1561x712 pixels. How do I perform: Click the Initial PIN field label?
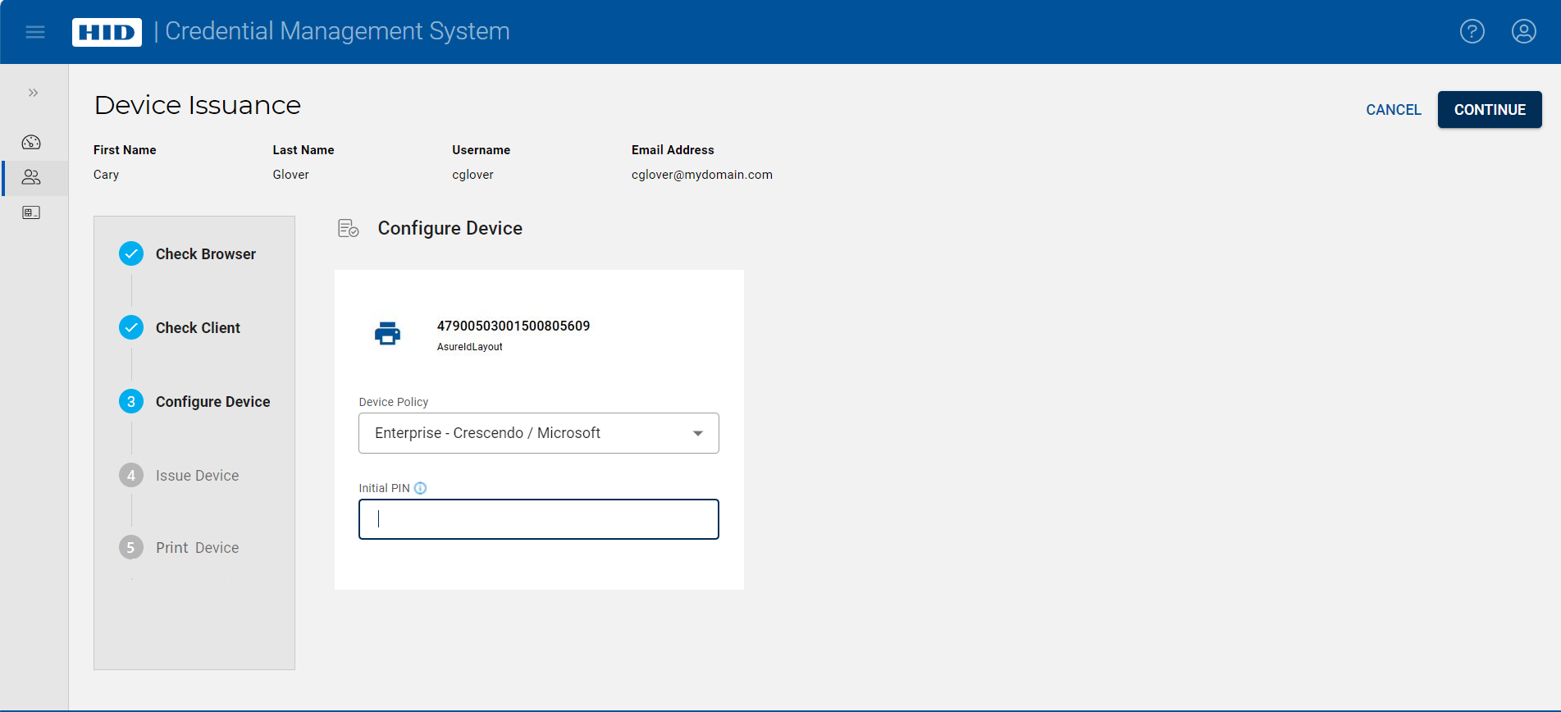pos(384,488)
